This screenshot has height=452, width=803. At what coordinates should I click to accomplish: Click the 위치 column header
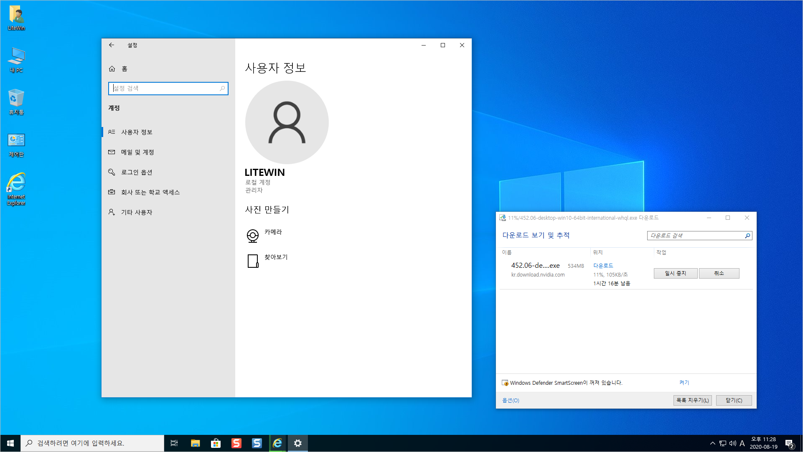598,252
